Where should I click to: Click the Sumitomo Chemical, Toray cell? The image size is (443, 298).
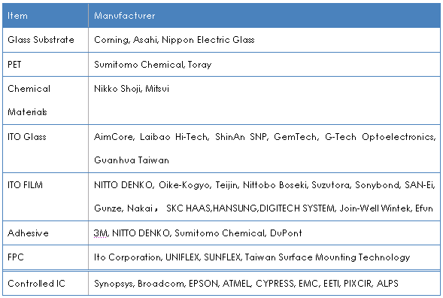pyautogui.click(x=264, y=65)
